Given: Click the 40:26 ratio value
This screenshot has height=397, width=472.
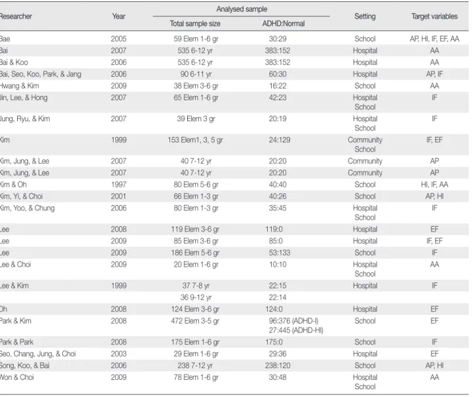Looking at the screenshot, I should [x=278, y=196].
